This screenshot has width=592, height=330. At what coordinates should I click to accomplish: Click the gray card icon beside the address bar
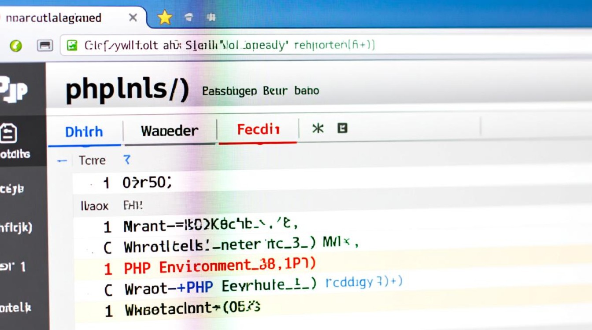44,45
